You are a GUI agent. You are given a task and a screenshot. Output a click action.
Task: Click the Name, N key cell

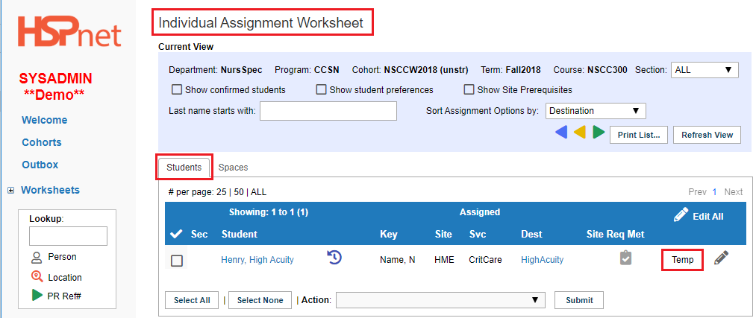[397, 260]
